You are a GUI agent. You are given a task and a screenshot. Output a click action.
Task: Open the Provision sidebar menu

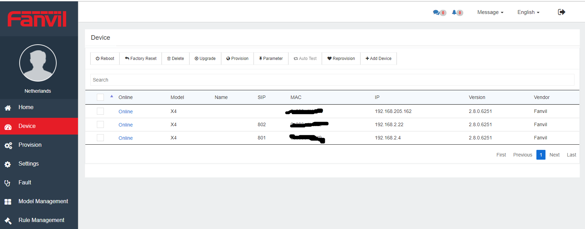[x=39, y=145]
